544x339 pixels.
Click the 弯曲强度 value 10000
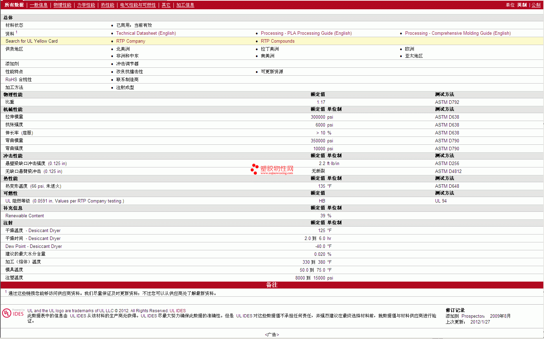[319, 149]
